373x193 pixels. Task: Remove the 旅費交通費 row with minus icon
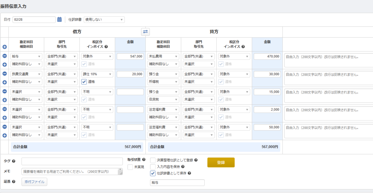coord(4,74)
